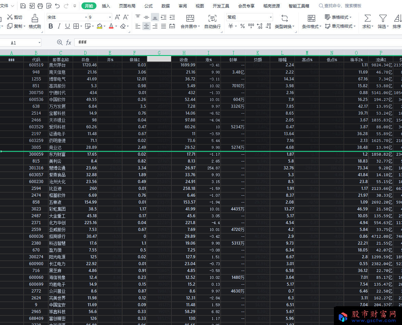The image size is (402, 325).
Task: Open the 宋体 font name dropdown
Action: click(86, 17)
